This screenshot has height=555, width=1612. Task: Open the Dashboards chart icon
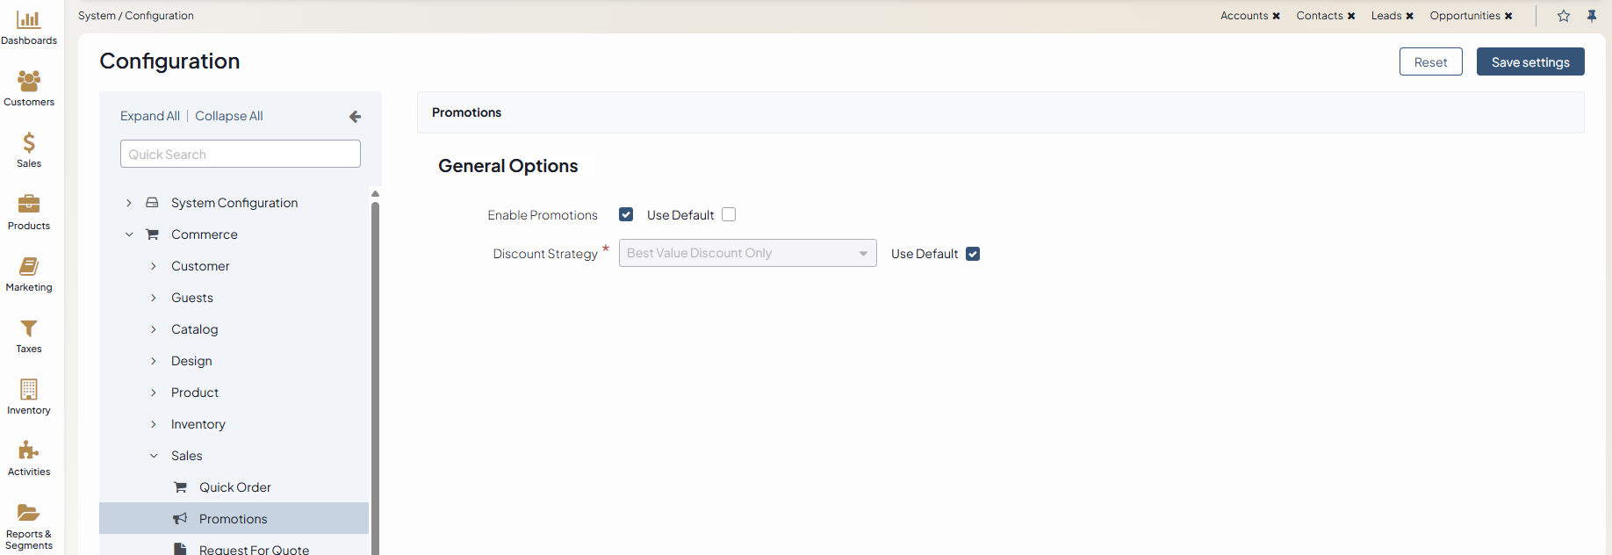point(29,20)
